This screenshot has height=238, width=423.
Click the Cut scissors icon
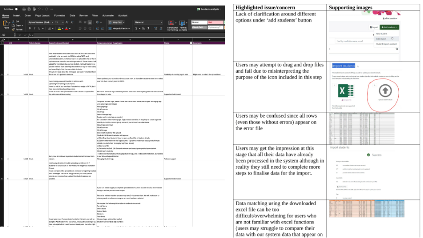(x=13, y=22)
